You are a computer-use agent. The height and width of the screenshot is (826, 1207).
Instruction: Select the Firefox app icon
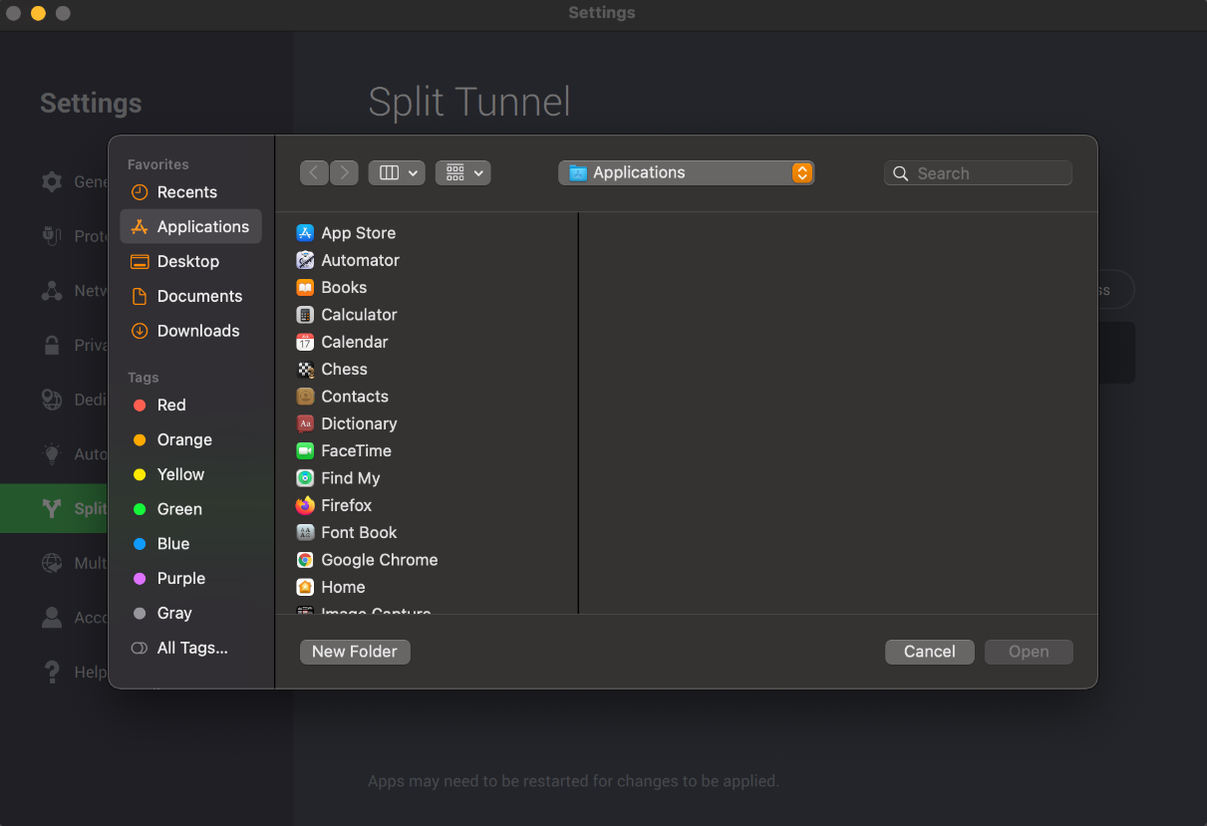coord(305,505)
